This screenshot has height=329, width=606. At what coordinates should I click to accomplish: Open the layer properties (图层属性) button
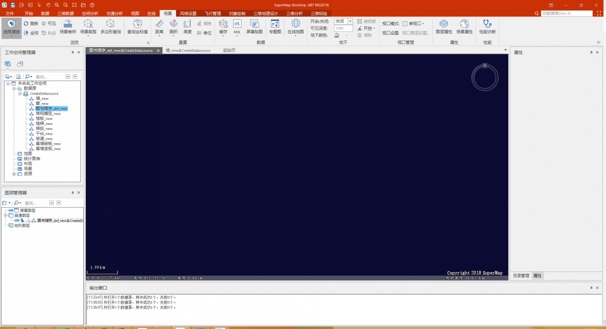tap(444, 27)
